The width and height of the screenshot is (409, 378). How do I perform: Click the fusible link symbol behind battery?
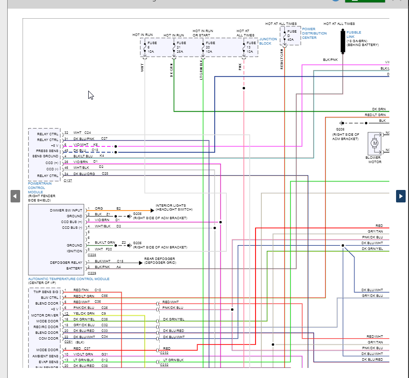(343, 41)
